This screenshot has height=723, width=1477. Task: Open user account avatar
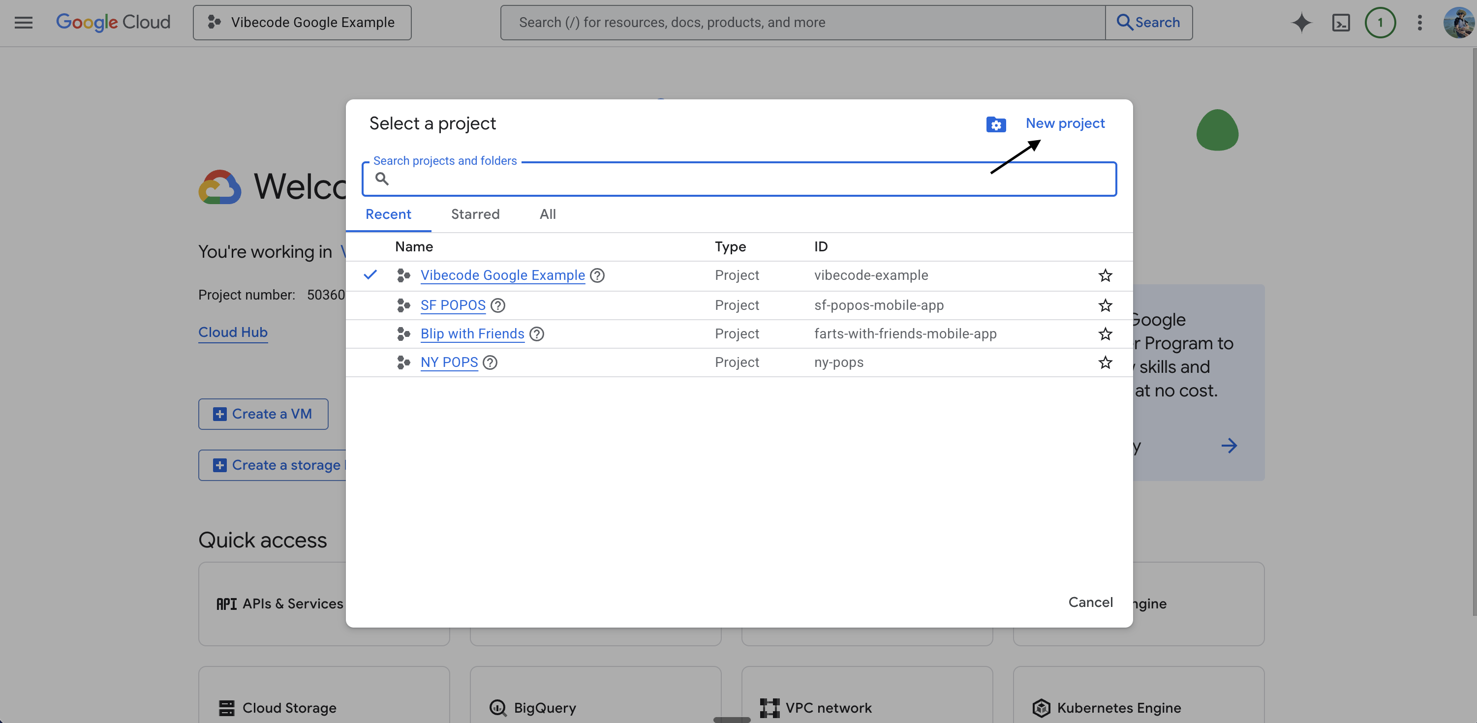pyautogui.click(x=1458, y=22)
